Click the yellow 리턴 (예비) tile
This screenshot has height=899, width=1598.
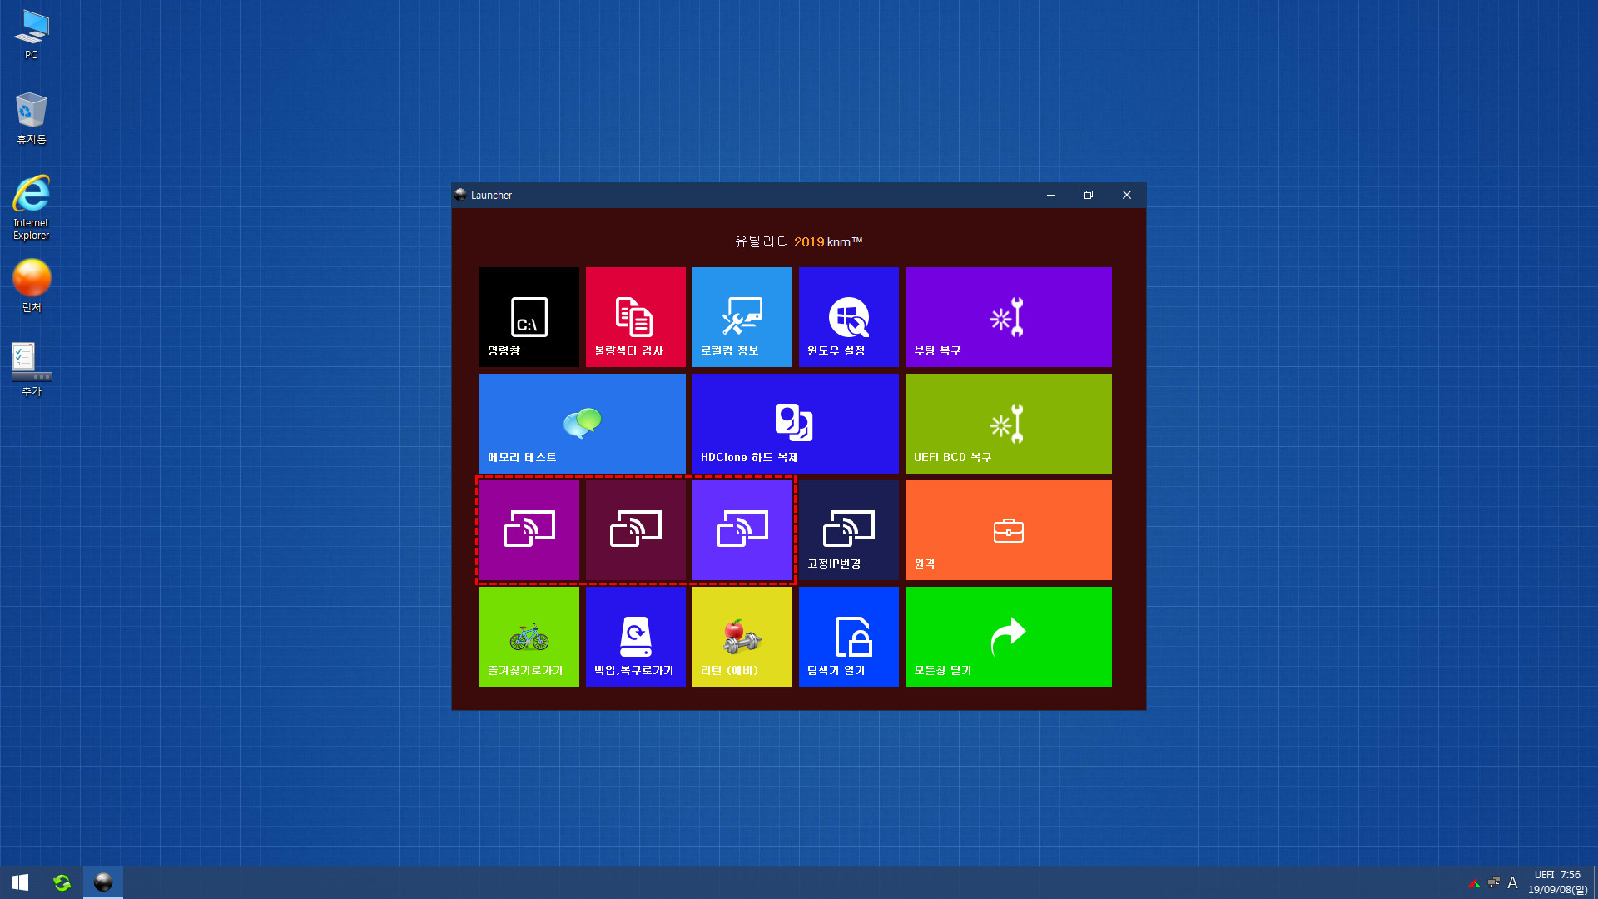pos(742,637)
